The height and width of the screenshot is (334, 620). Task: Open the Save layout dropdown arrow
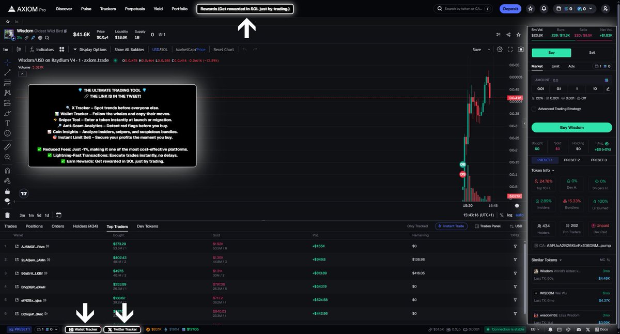(488, 50)
